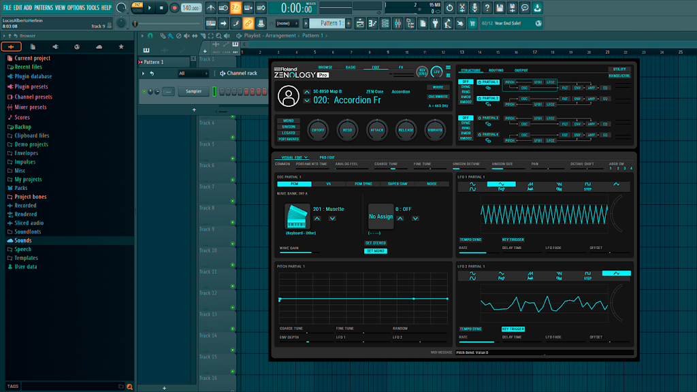697x392 pixels.
Task: Open Pattern 1 selector in toolbar
Action: pyautogui.click(x=326, y=23)
